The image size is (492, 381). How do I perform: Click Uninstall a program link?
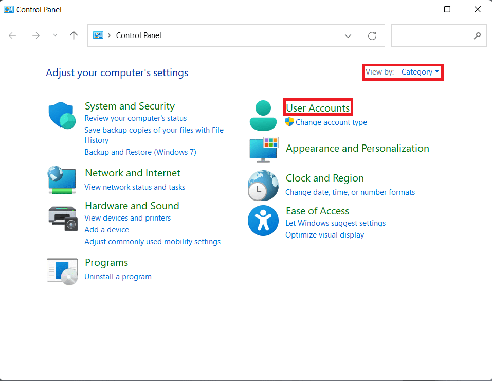(118, 277)
